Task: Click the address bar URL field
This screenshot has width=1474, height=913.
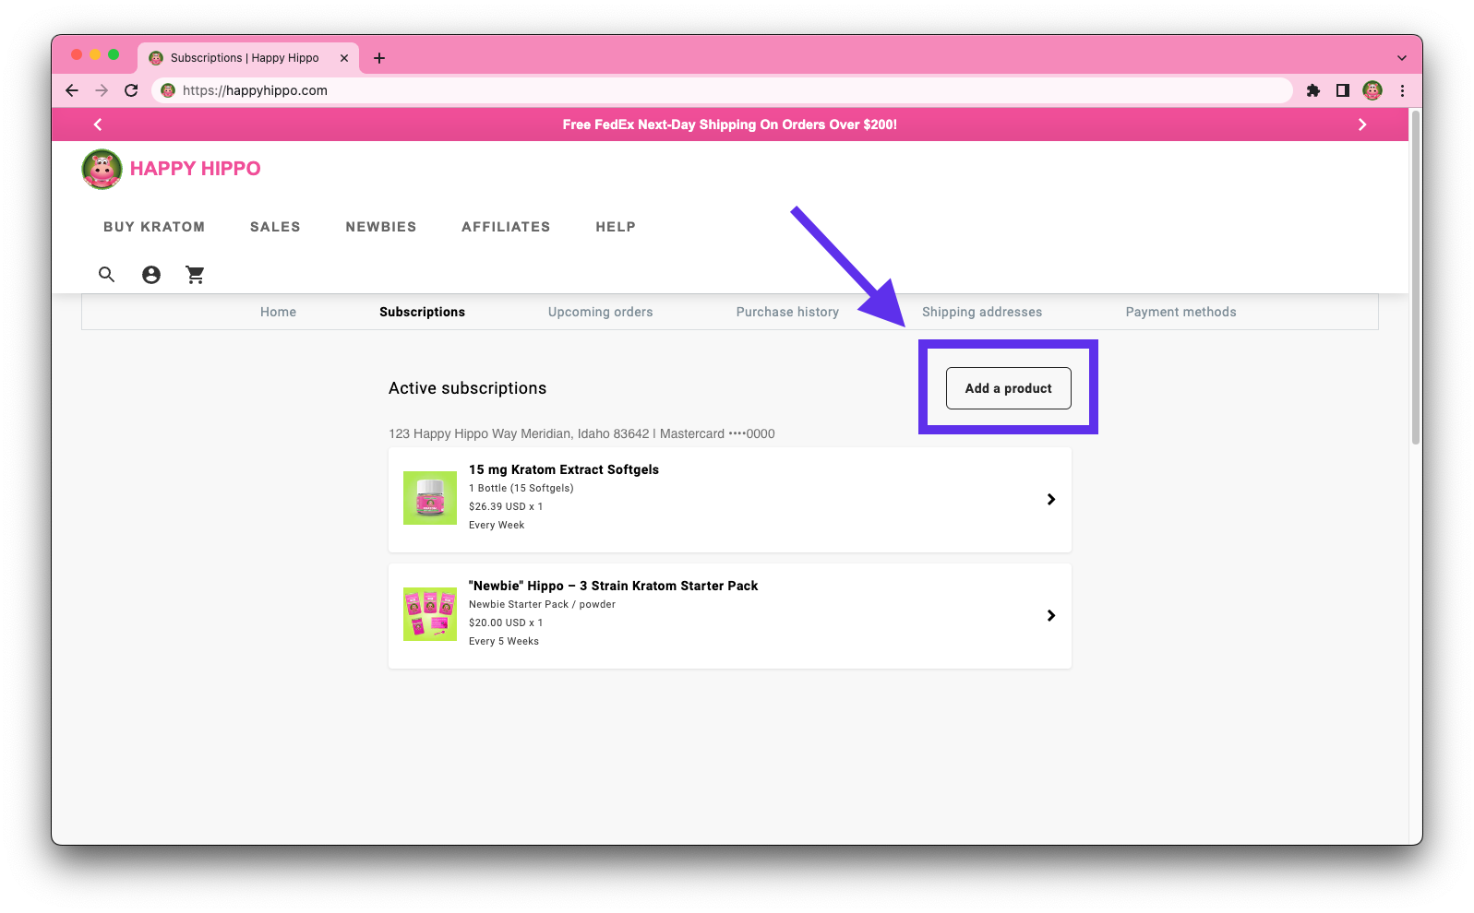Action: (x=722, y=90)
